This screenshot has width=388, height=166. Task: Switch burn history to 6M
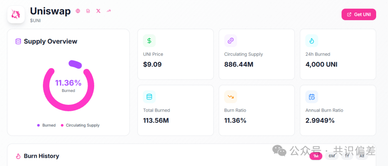click(x=332, y=156)
